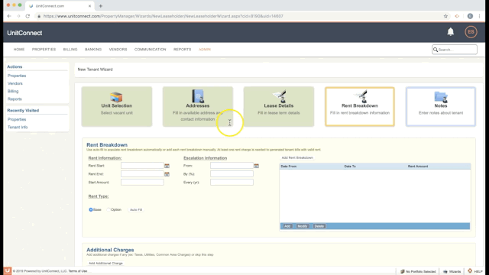This screenshot has height=275, width=489.
Task: Open the browser three-dot menu
Action: 479,16
